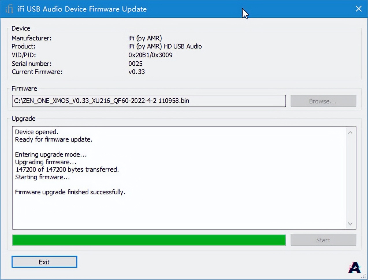Click the window title 'iFi USB Audio Device Firmware Update'
The height and width of the screenshot is (280, 368).
tap(82, 9)
